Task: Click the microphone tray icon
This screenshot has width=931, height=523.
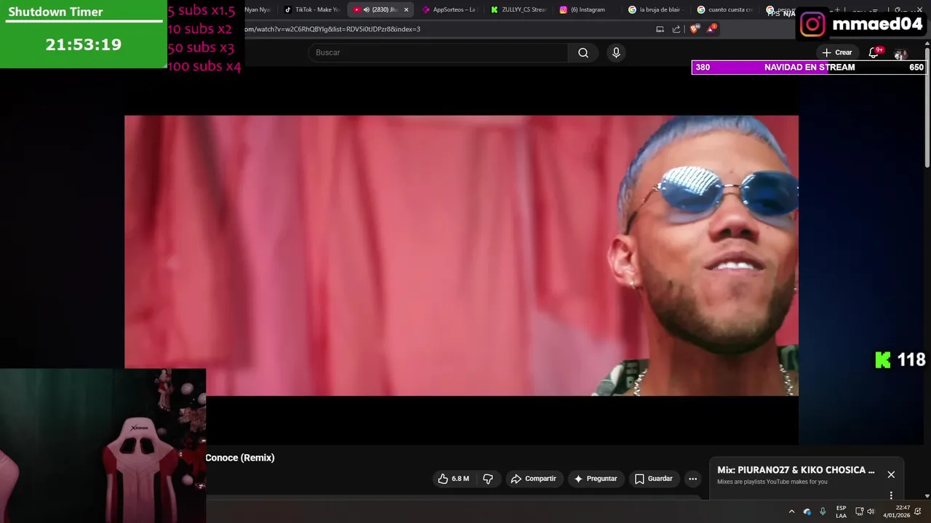Action: coord(823,511)
